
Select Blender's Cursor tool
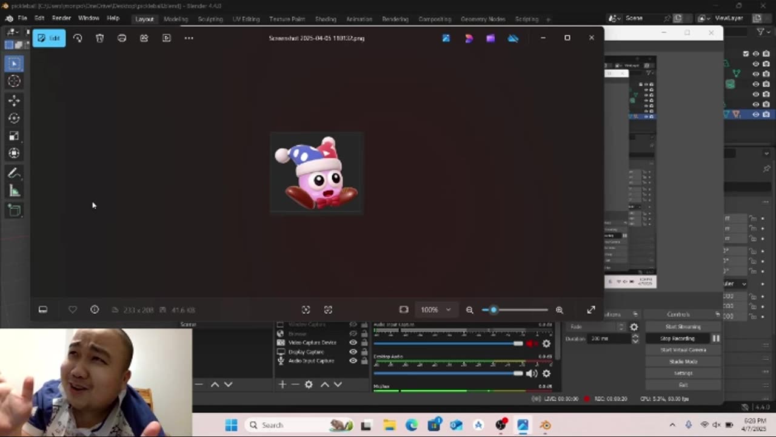[x=15, y=81]
